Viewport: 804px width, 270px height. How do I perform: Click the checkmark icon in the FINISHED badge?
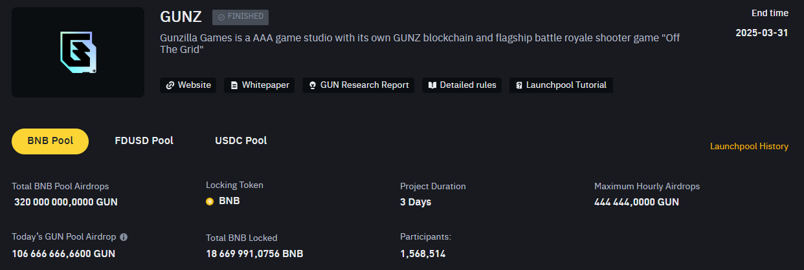coord(221,17)
